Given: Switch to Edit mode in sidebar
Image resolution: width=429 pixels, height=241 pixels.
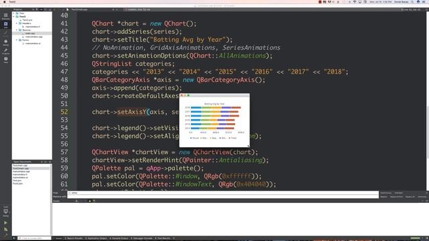Looking at the screenshot, I should (5, 25).
